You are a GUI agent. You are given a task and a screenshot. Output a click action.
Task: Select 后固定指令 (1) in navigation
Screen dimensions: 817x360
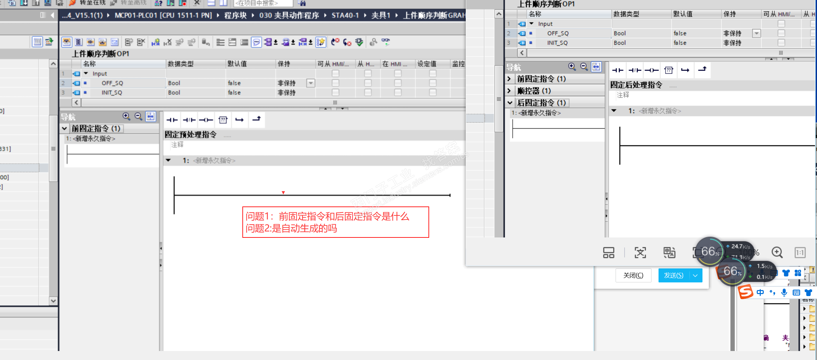click(x=542, y=103)
